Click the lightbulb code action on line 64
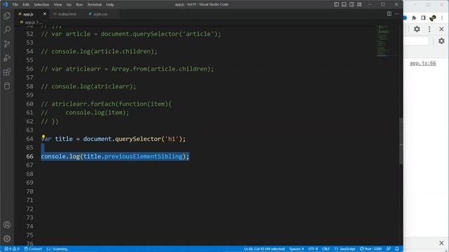 43,137
